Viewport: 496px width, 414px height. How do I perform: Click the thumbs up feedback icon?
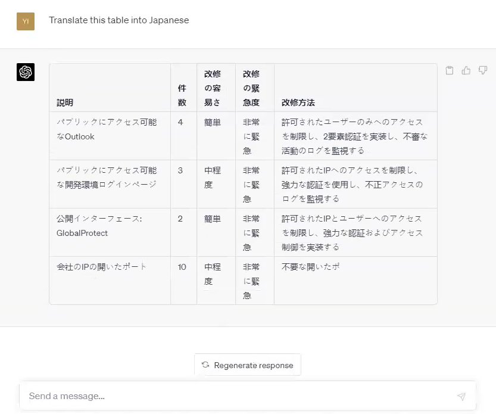466,70
